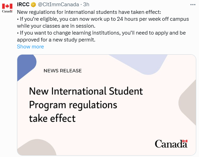Open the News Release image card
Image resolution: width=199 pixels, height=157 pixels.
click(107, 105)
